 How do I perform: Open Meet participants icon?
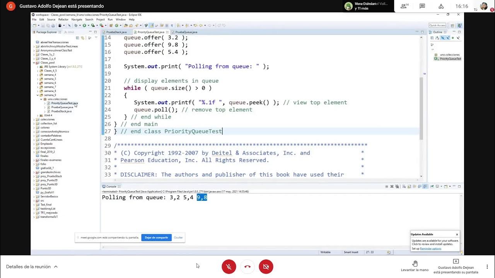pos(405,6)
